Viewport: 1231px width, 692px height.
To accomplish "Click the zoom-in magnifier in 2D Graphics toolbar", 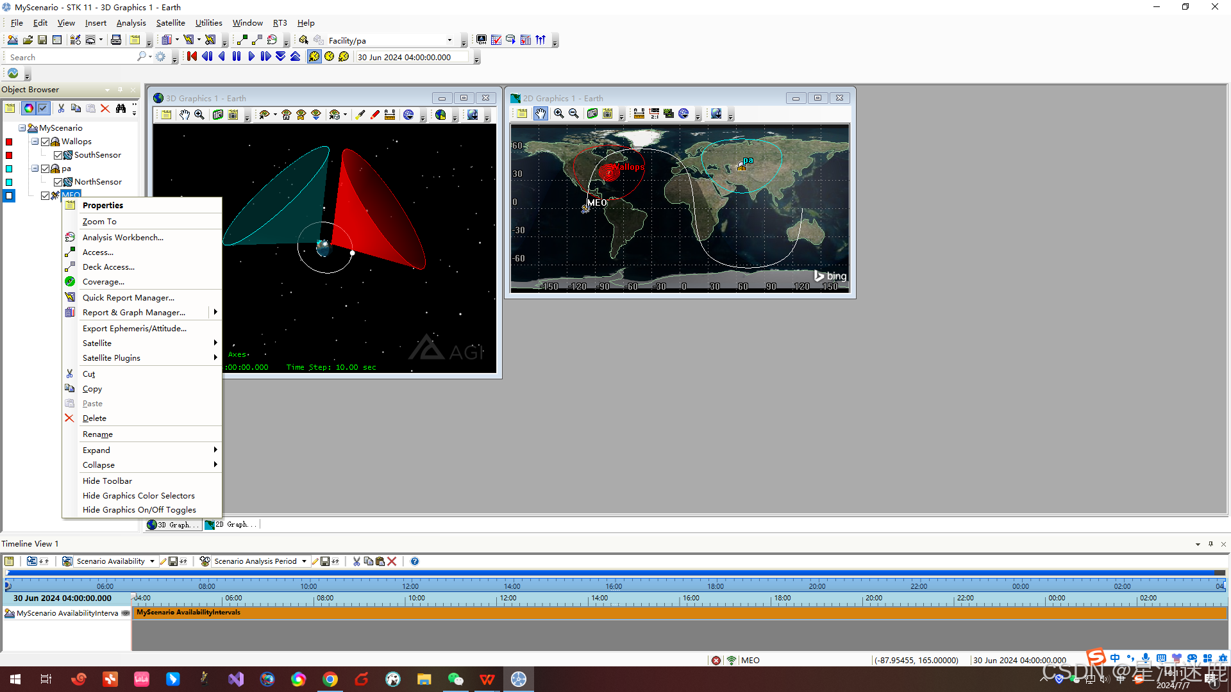I will [558, 113].
